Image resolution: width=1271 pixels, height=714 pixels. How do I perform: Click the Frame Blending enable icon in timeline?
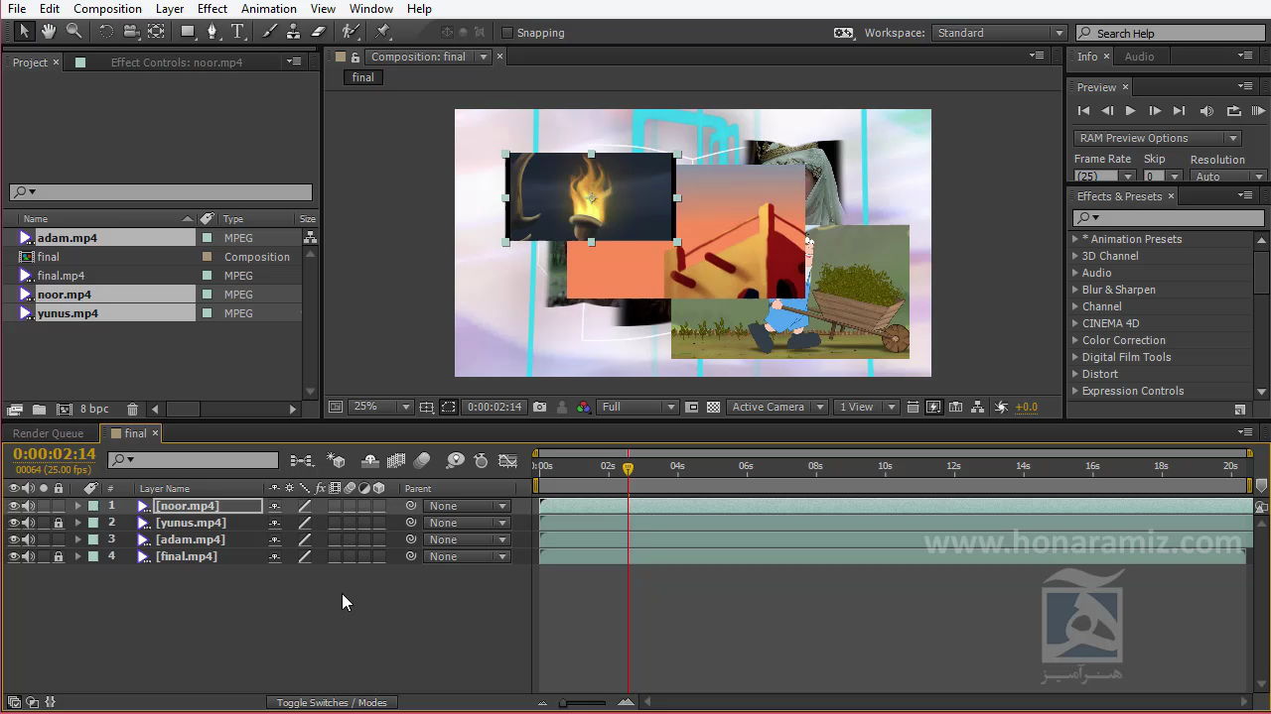point(396,461)
